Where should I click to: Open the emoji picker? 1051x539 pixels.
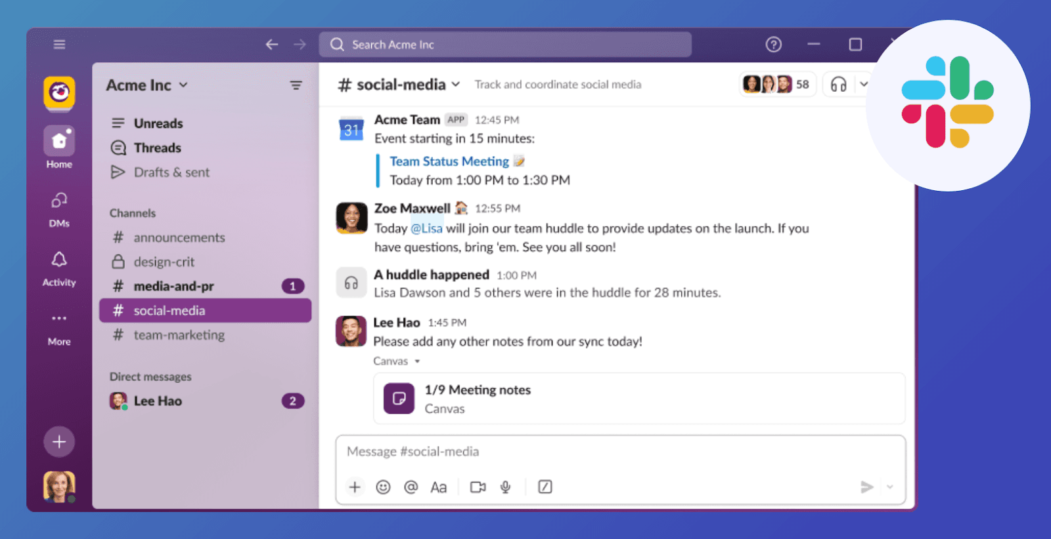pos(383,487)
